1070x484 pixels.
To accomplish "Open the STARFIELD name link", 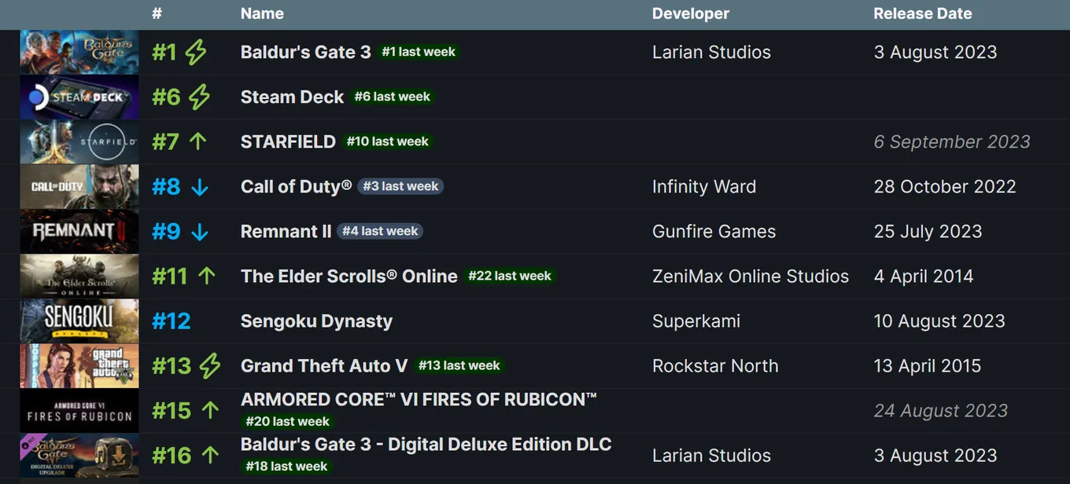I will tap(288, 142).
